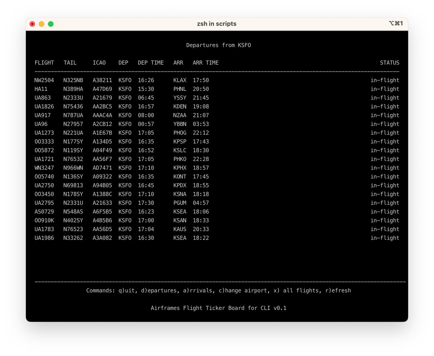Click arrival time 22:28
This screenshot has width=434, height=356.
[x=201, y=159]
